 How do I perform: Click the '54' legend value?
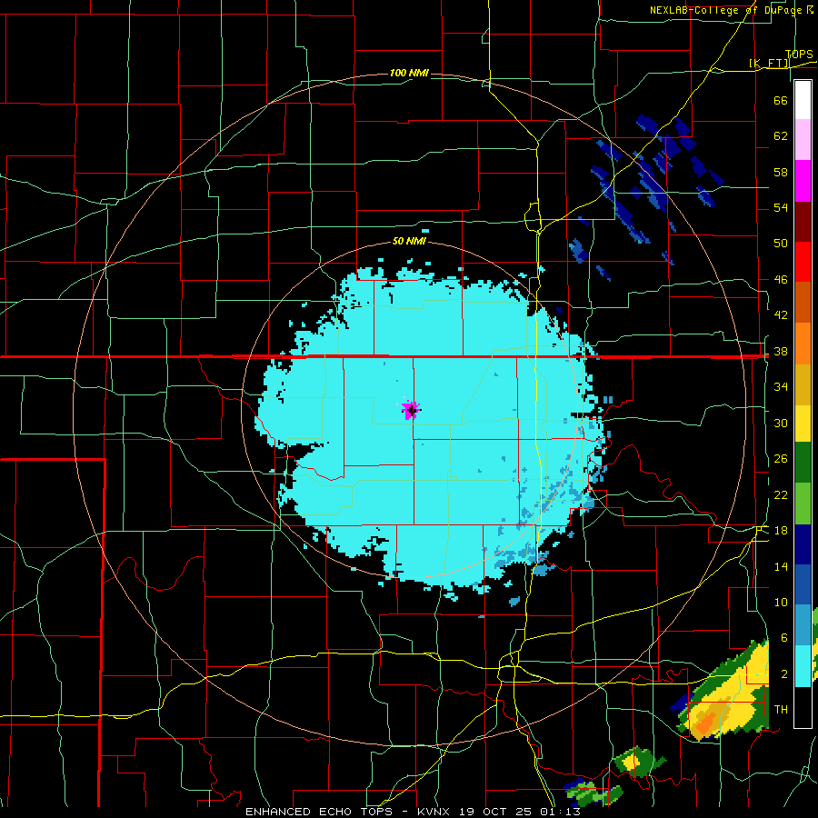[x=781, y=207]
